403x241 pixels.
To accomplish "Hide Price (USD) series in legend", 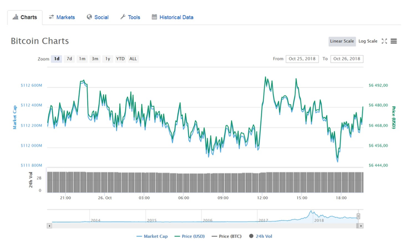I will click(192, 236).
